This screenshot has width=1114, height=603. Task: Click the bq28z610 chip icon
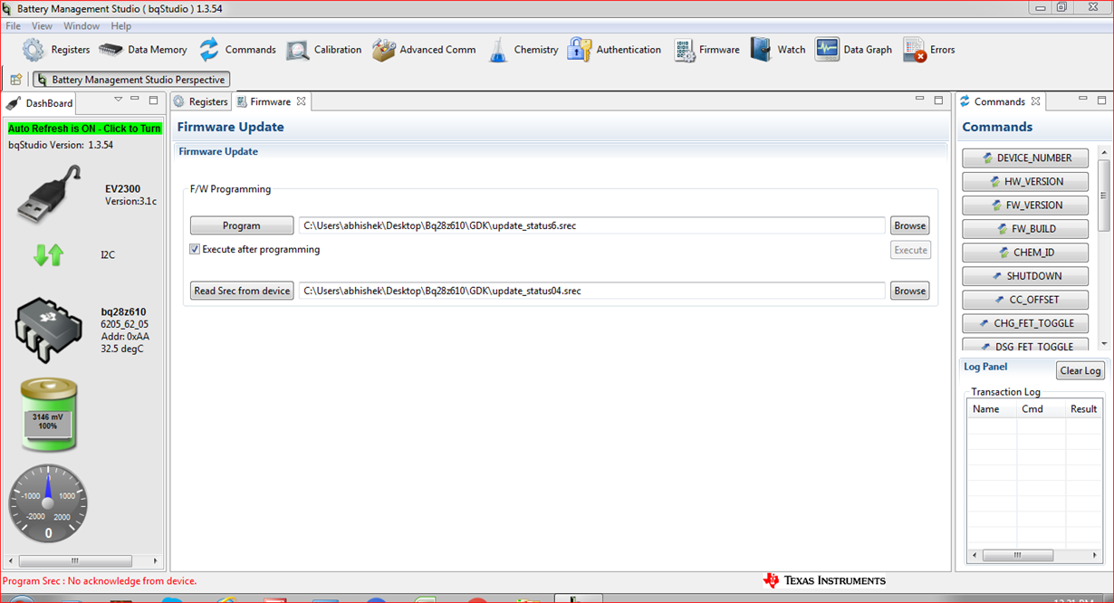click(x=49, y=330)
